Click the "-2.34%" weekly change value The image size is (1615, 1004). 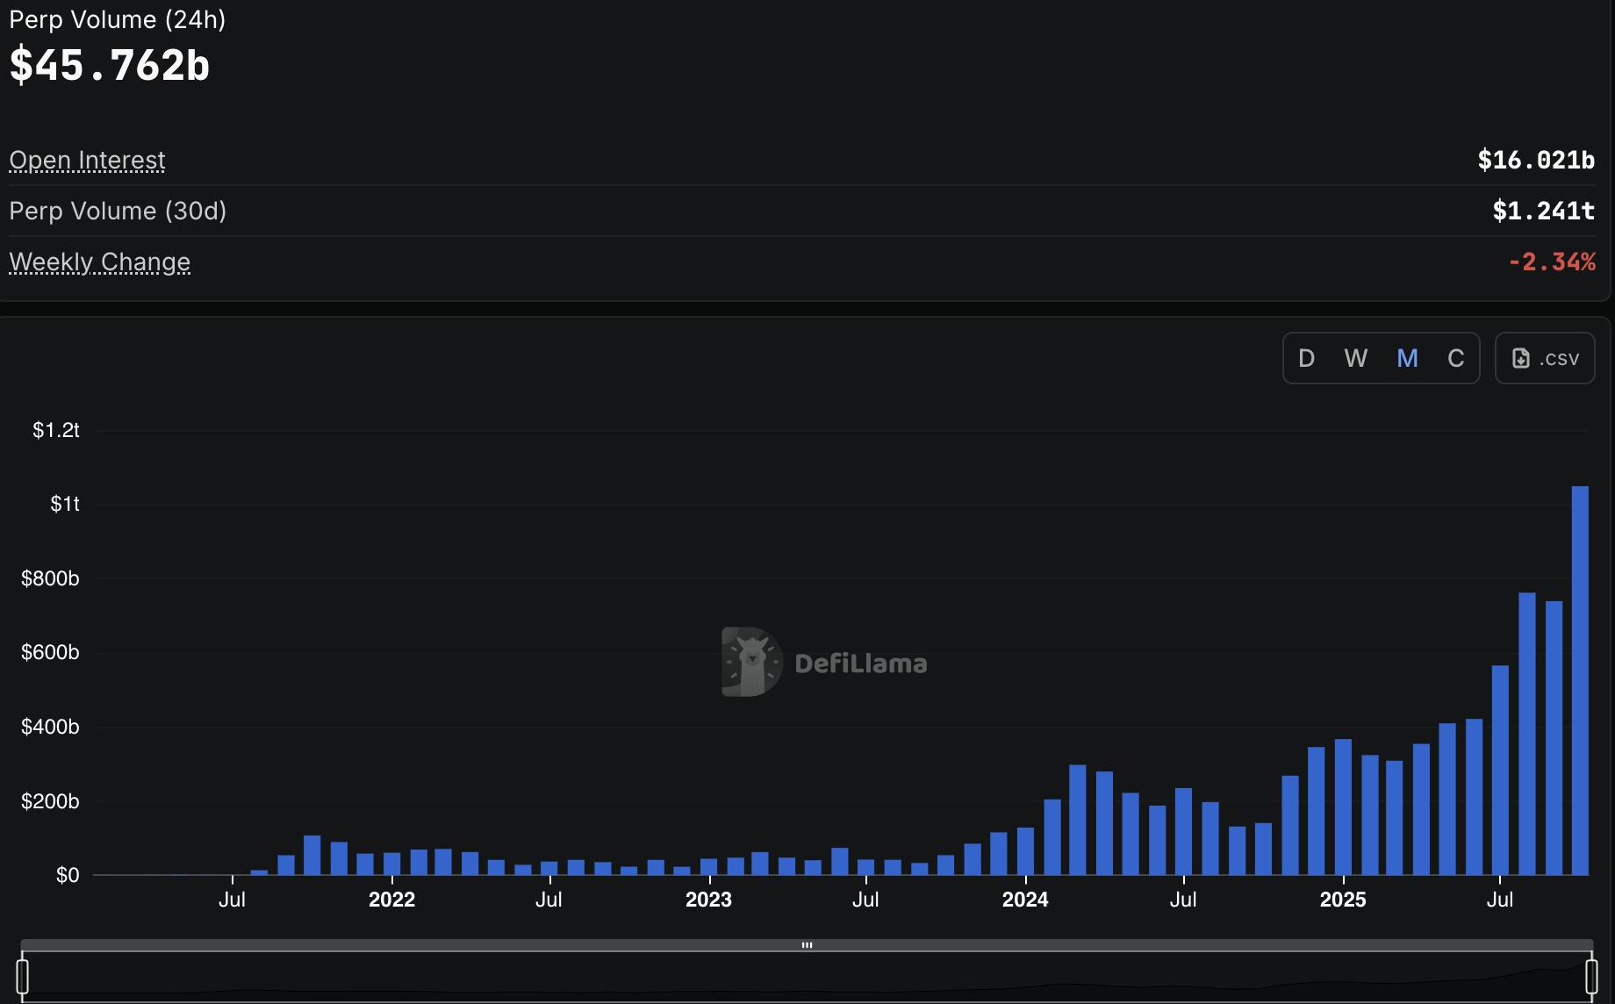1552,261
